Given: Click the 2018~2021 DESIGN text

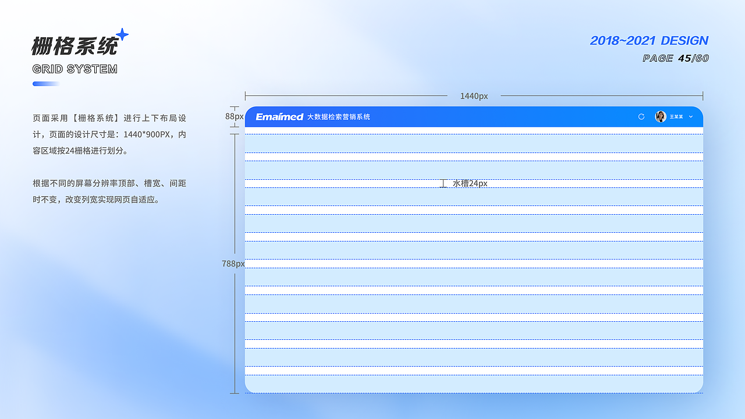Looking at the screenshot, I should tap(649, 40).
